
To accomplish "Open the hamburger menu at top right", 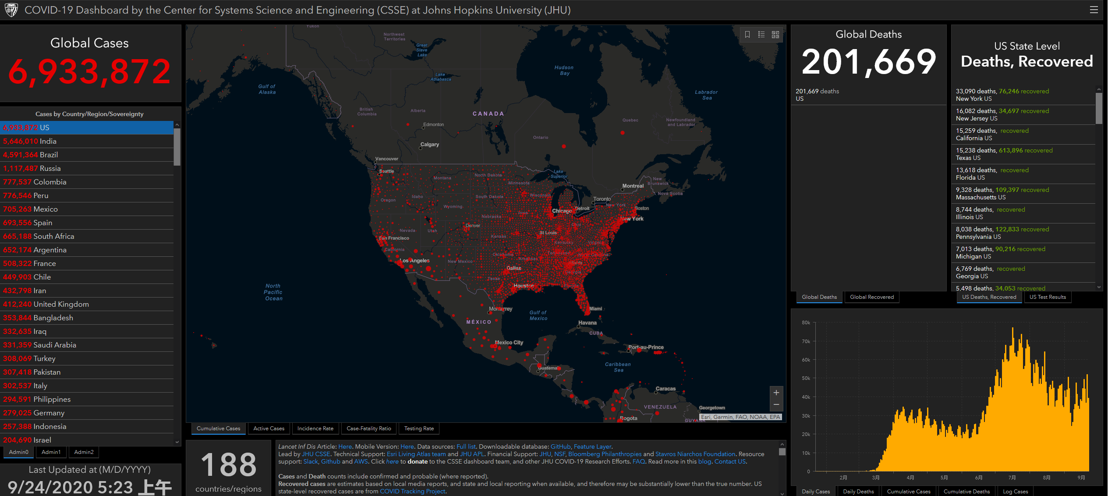I will 1094,10.
